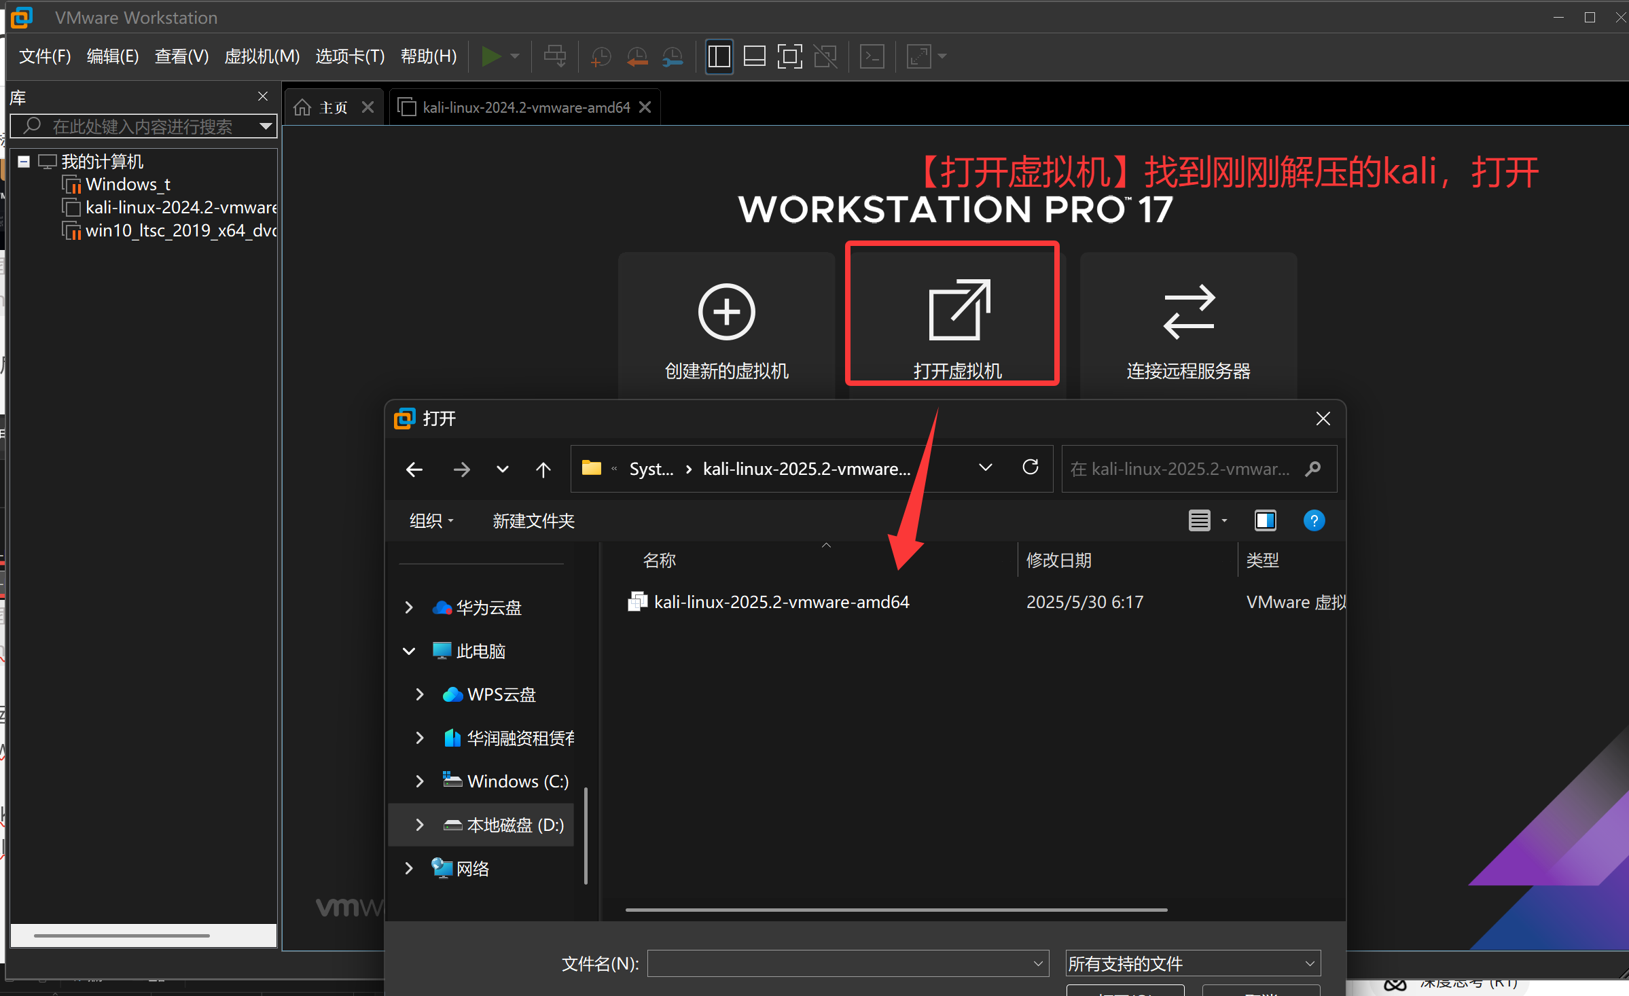Image resolution: width=1629 pixels, height=996 pixels.
Task: Expand 华为云盘 in navigation pane
Action: pyautogui.click(x=409, y=607)
